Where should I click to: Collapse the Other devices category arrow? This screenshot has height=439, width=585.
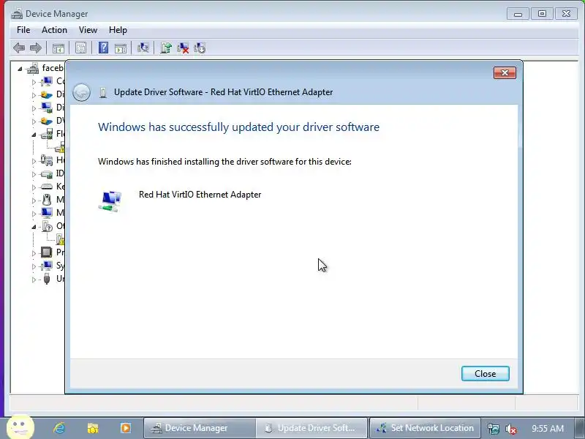(34, 227)
